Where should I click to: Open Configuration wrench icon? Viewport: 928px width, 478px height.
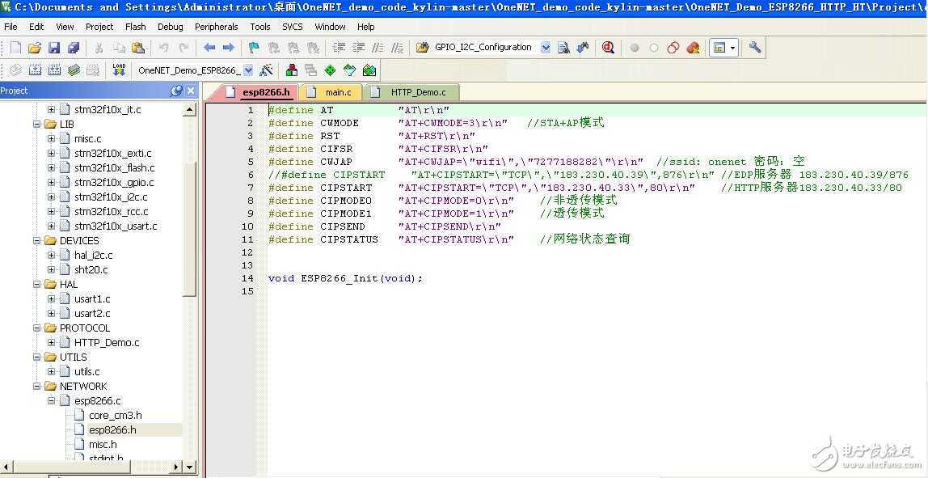pos(754,48)
